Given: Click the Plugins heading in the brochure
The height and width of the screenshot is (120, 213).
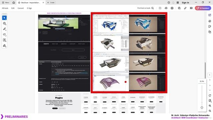Looking at the screenshot, I should pos(59,98).
